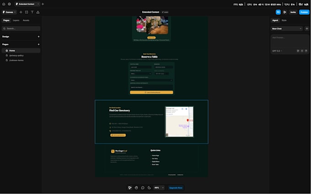Open the /cutroom-terms page
Screen dimensions: 311x194
pos(16,60)
